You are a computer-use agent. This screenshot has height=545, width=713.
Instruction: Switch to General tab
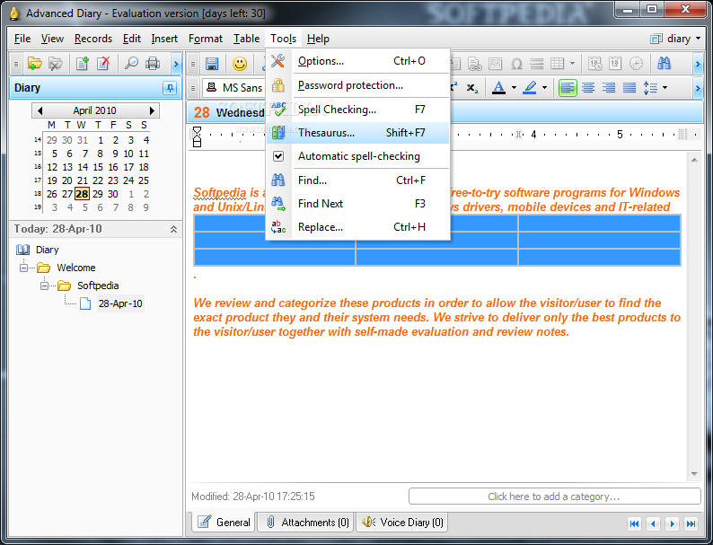tap(224, 523)
